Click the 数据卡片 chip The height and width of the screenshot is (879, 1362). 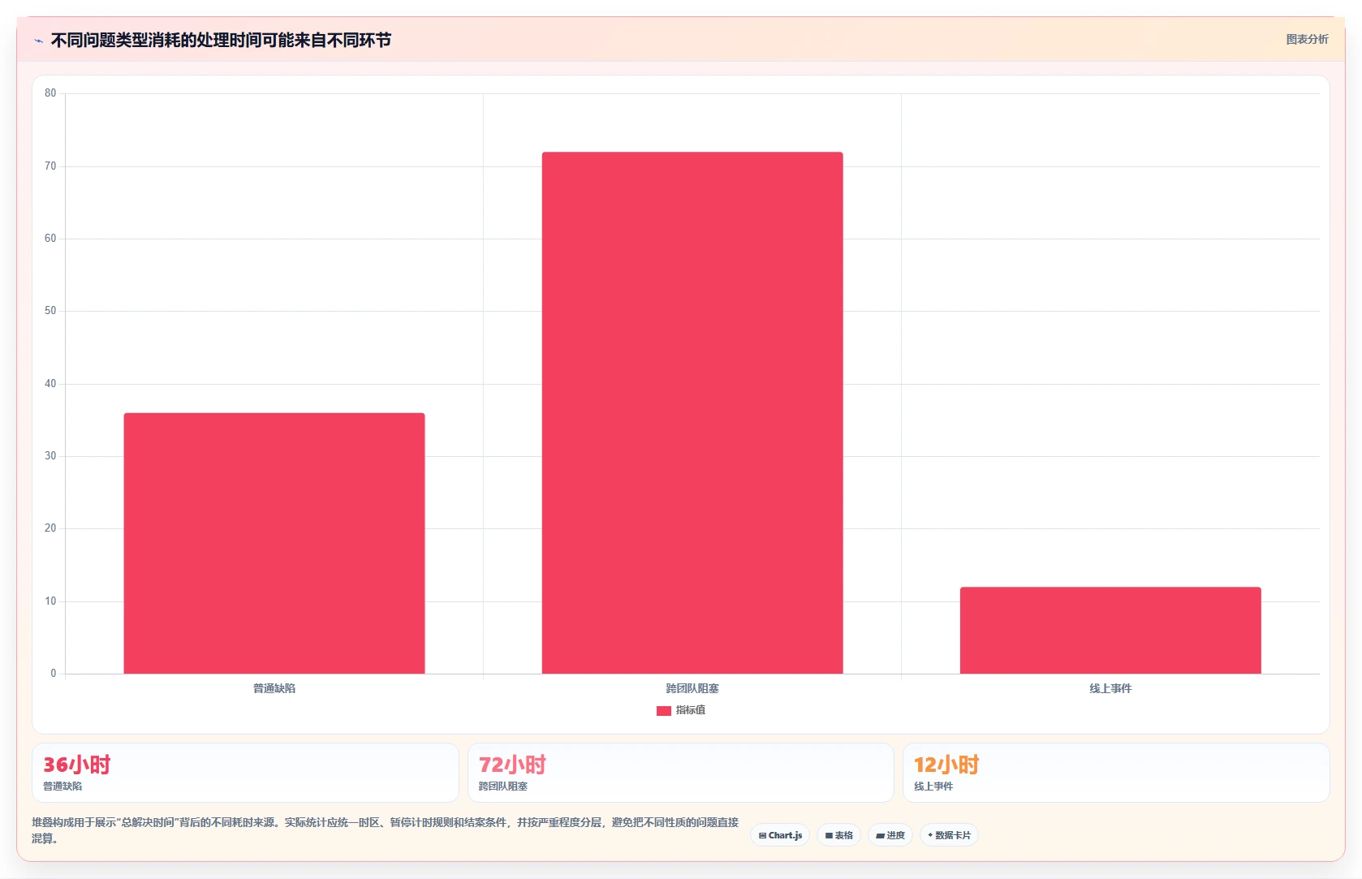click(949, 835)
